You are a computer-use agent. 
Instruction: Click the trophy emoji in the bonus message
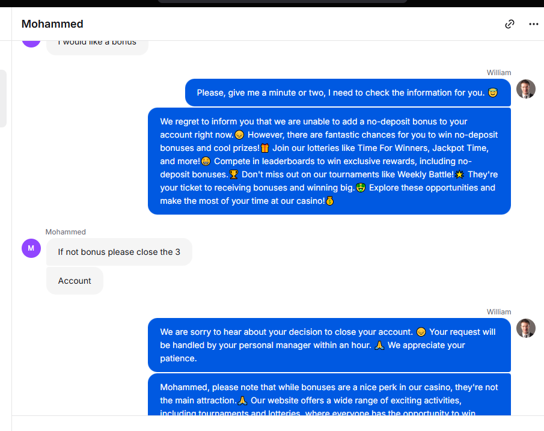coord(234,174)
